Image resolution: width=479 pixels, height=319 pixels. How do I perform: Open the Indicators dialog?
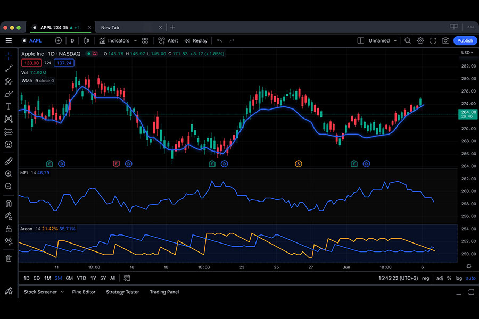coord(114,40)
